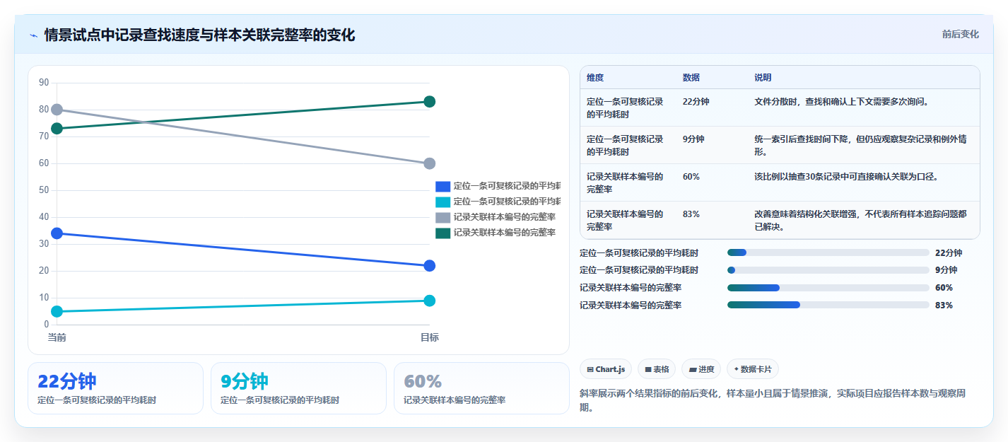
Task: Click the 当前 x-axis label
Action: pos(57,337)
